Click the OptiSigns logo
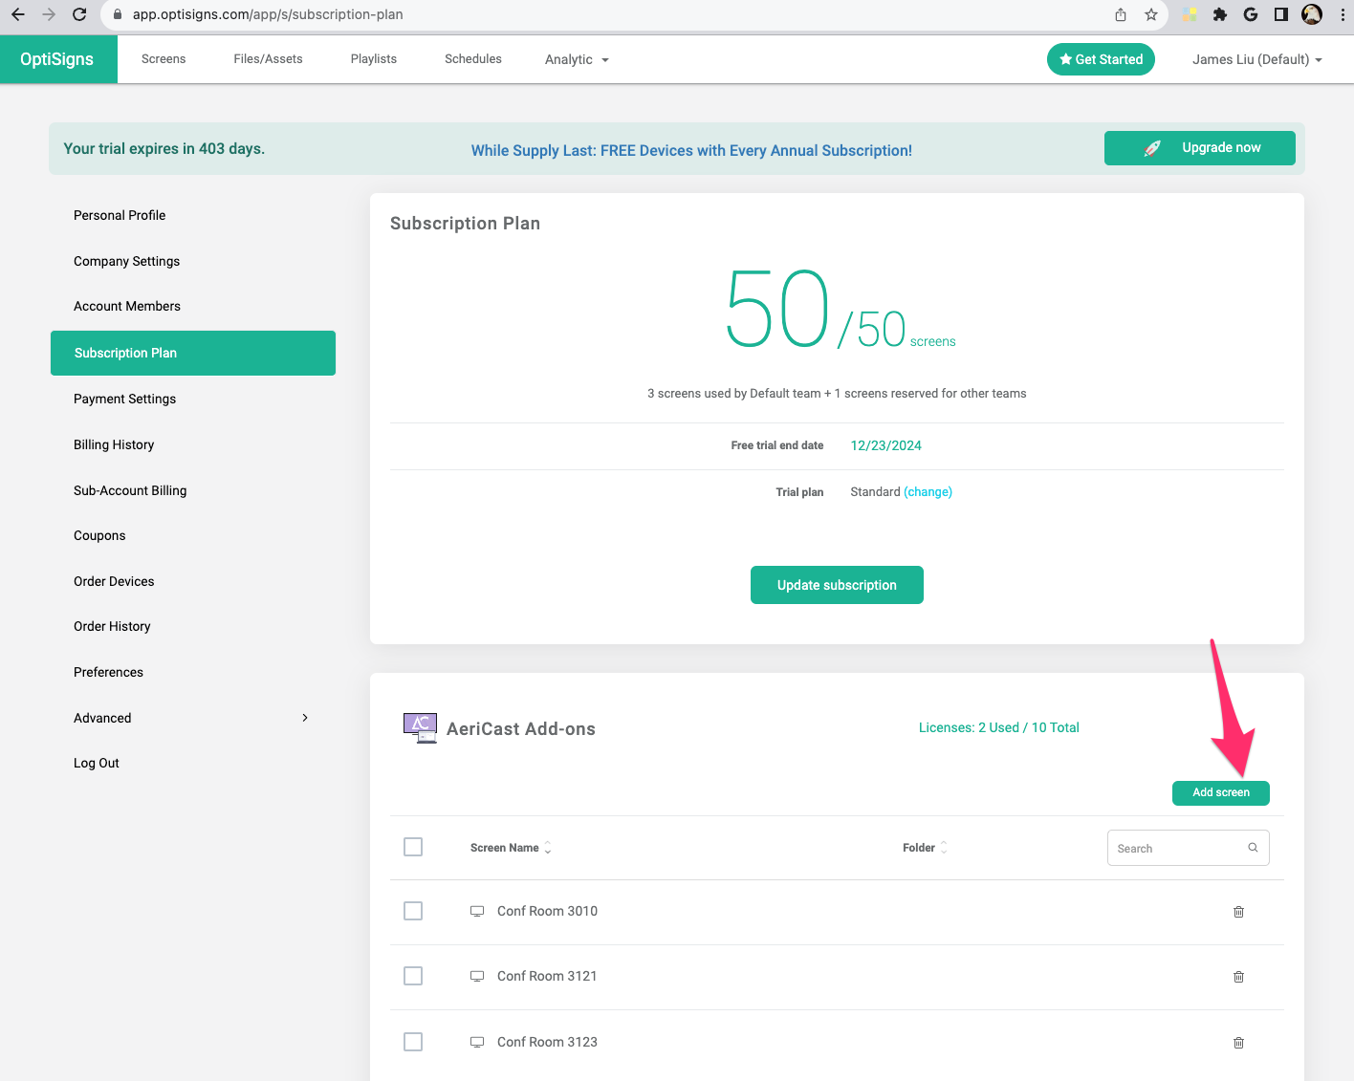 pos(57,59)
